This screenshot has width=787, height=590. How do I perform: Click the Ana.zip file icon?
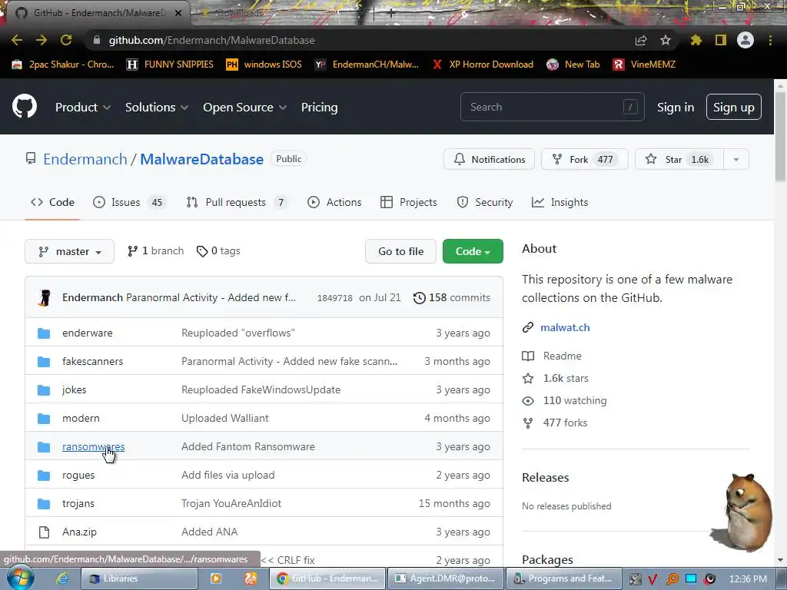[44, 532]
